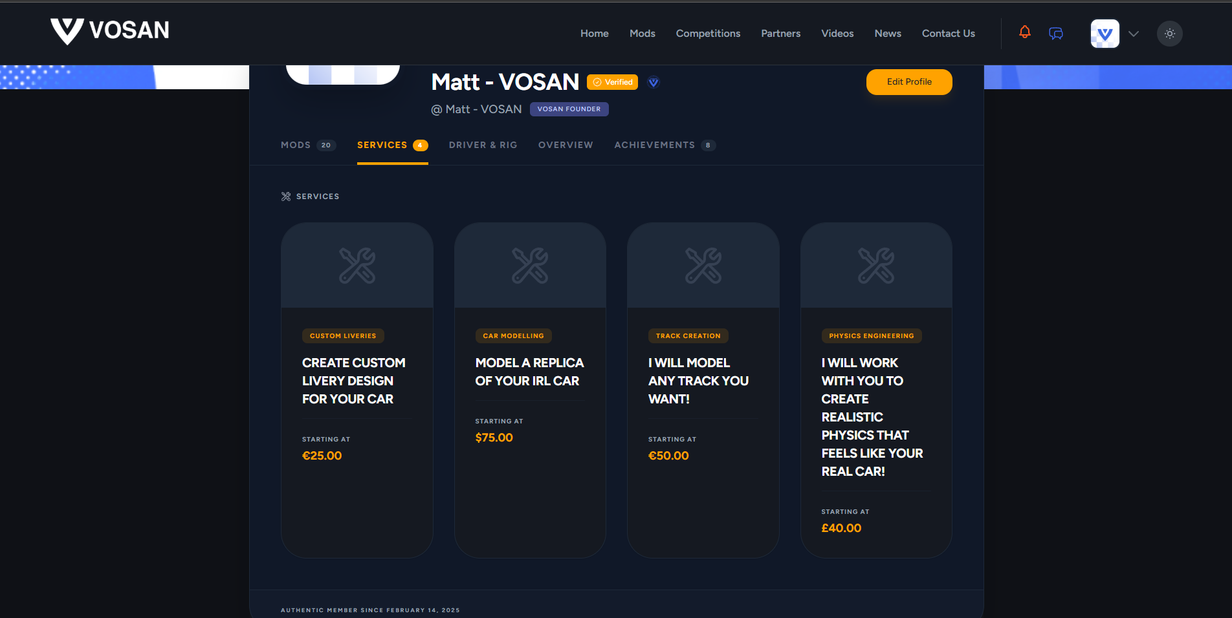Toggle the light/dark theme button

(1170, 34)
